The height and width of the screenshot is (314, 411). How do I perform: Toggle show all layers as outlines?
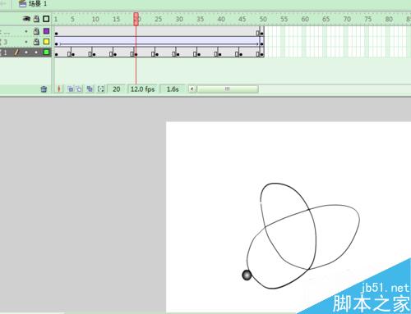tap(46, 19)
